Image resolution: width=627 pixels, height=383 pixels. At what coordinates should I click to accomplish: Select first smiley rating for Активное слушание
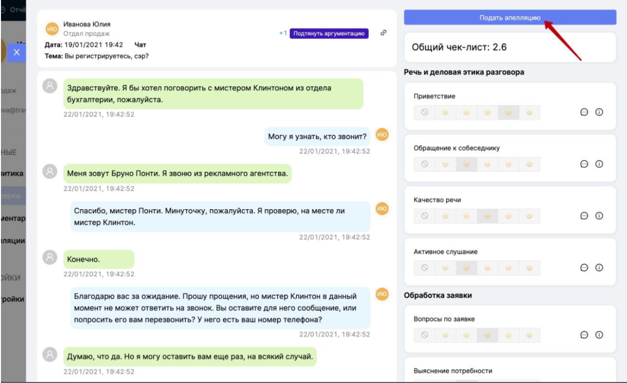(x=446, y=268)
